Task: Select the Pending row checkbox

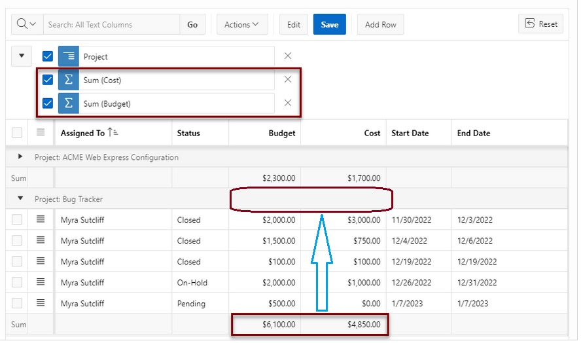Action: (17, 303)
